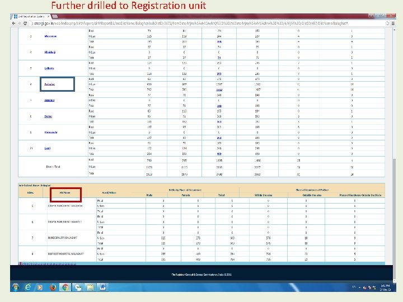Viewport: 403px width, 302px height.
Task: Click the Outside the area column header
Action: [312, 195]
